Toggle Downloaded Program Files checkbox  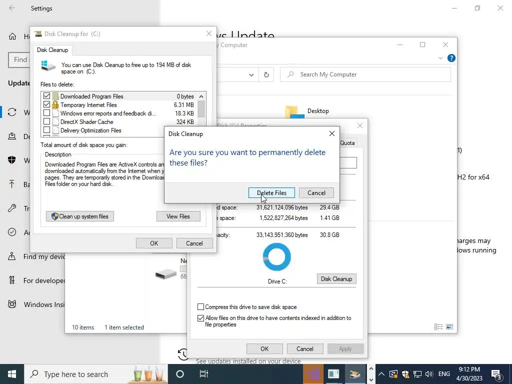46,96
